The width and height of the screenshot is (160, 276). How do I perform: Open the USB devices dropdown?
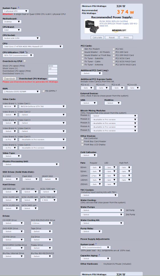89,103
